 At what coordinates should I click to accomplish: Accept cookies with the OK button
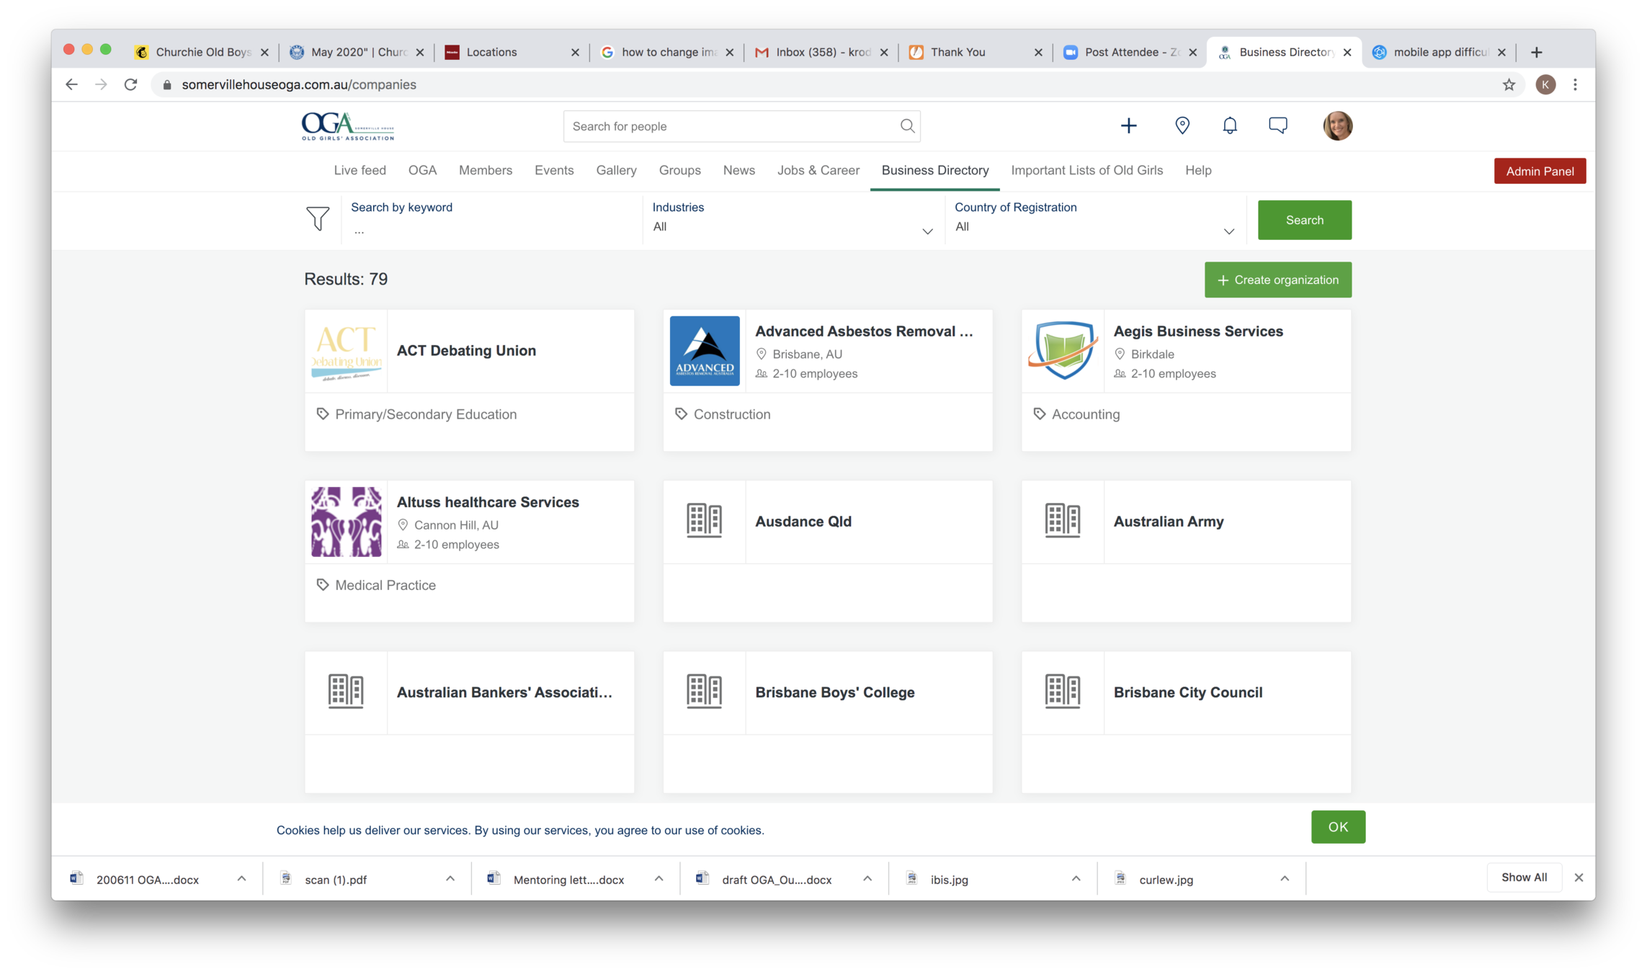pyautogui.click(x=1337, y=827)
